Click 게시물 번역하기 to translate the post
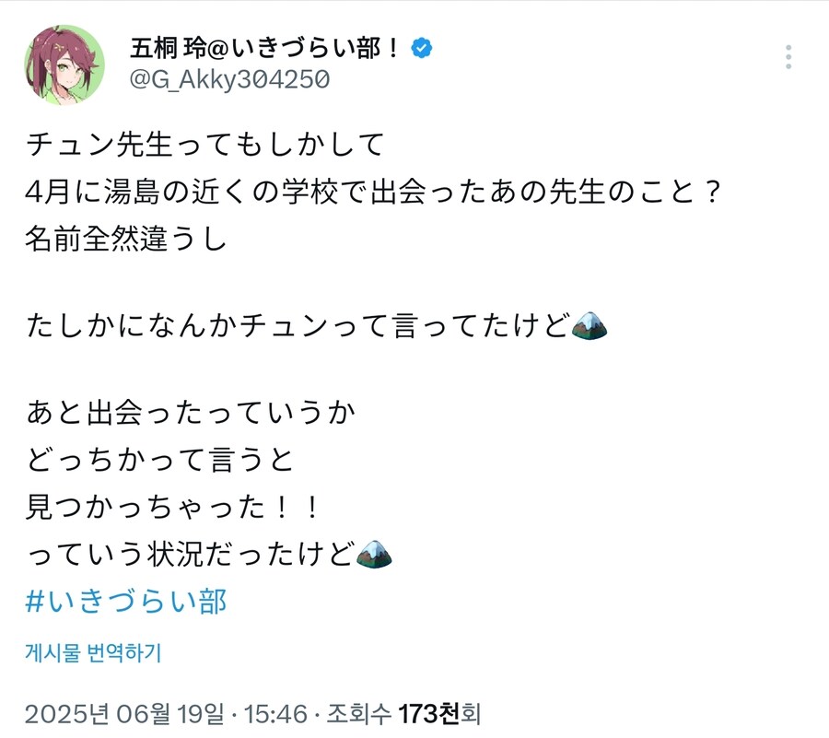The height and width of the screenshot is (738, 829). (92, 654)
